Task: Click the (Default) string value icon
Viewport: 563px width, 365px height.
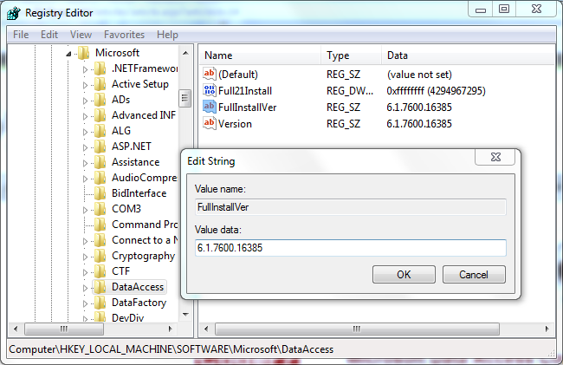Action: pyautogui.click(x=210, y=74)
